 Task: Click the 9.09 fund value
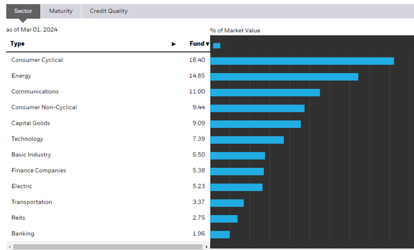pos(199,123)
